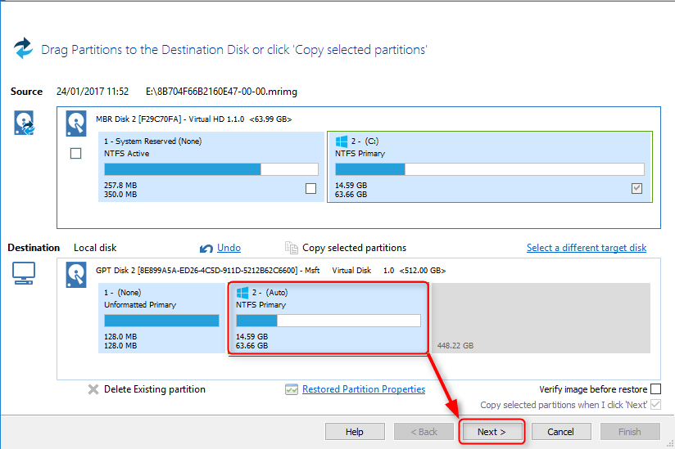Select the MBR Disk 2 hard drive icon

point(75,124)
